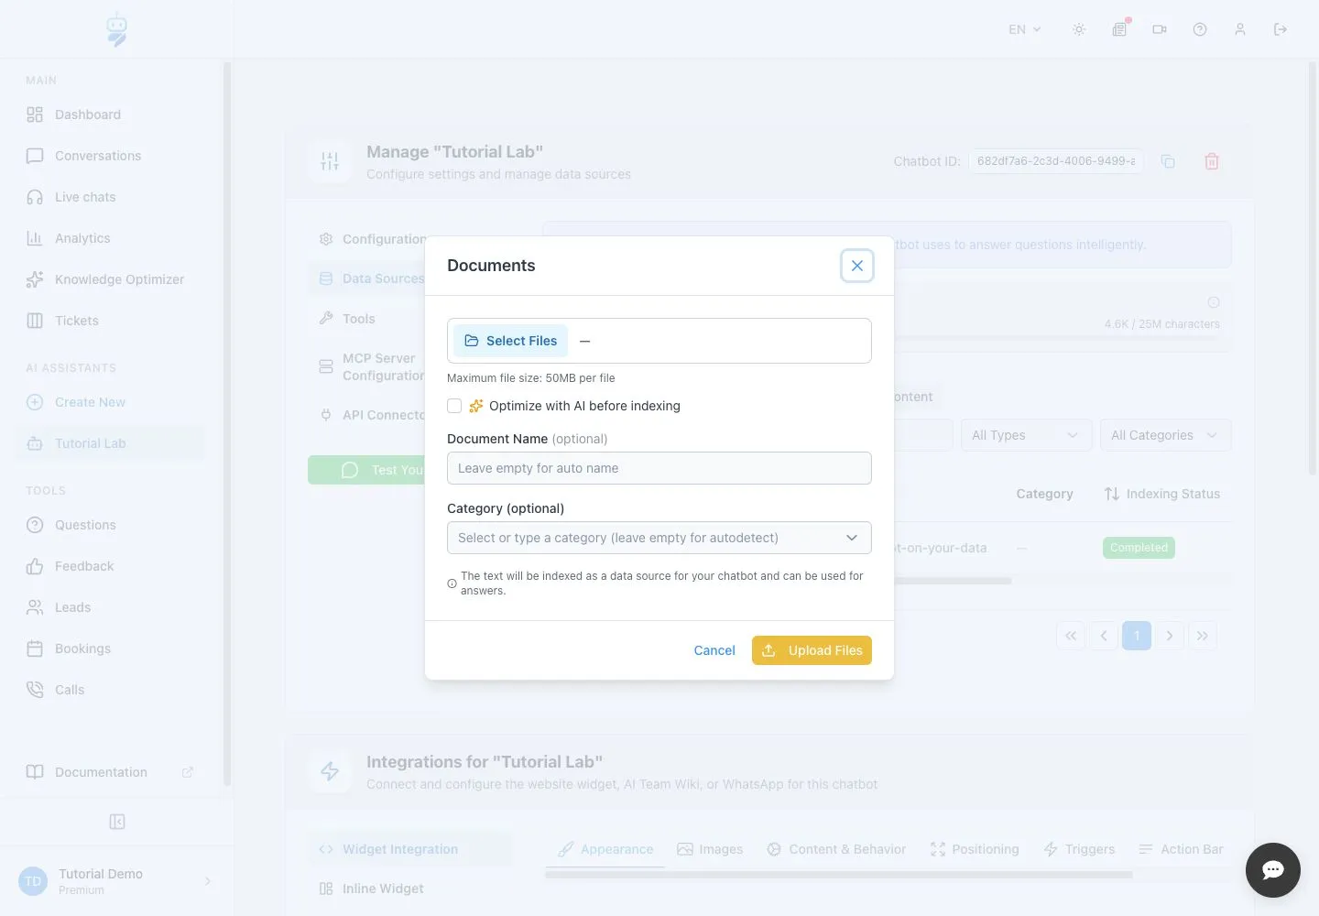This screenshot has width=1319, height=916.
Task: Click the logout icon in top bar
Action: pyautogui.click(x=1281, y=29)
